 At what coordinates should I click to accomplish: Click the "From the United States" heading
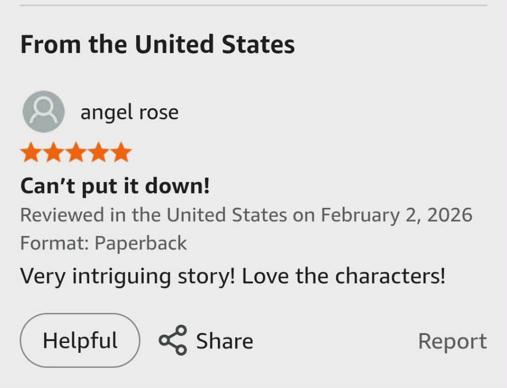pos(157,45)
